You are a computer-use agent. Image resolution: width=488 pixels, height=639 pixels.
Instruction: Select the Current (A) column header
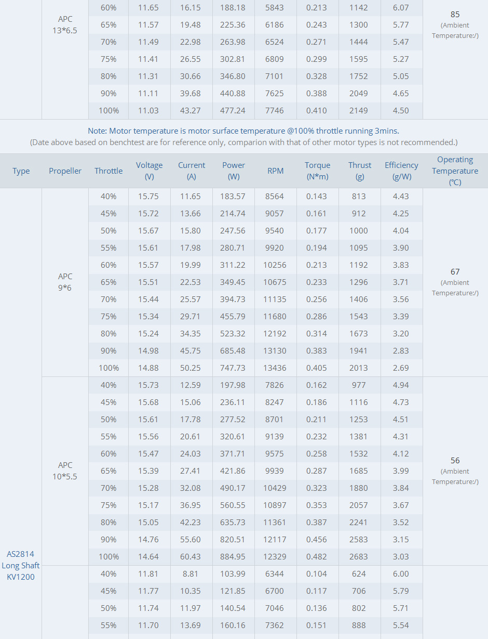[192, 171]
